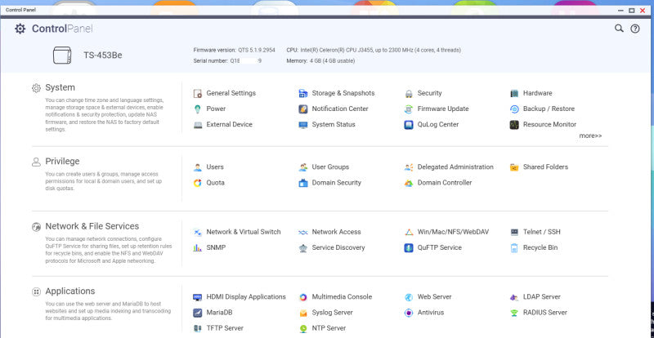Screen dimensions: 654x338
Task: Click the Web Server globe icon
Action: (x=409, y=297)
